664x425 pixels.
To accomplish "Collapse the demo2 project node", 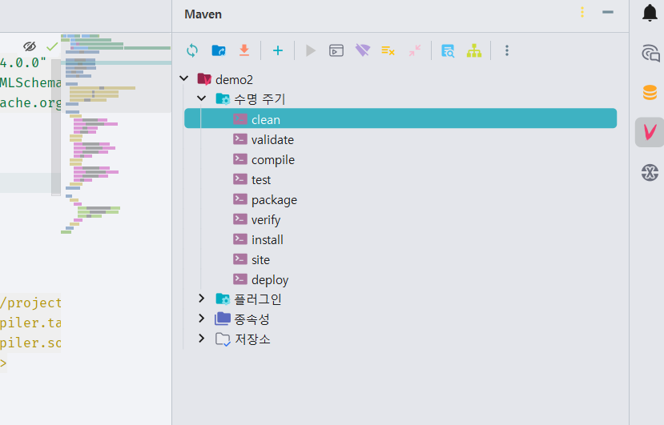I will (183, 78).
